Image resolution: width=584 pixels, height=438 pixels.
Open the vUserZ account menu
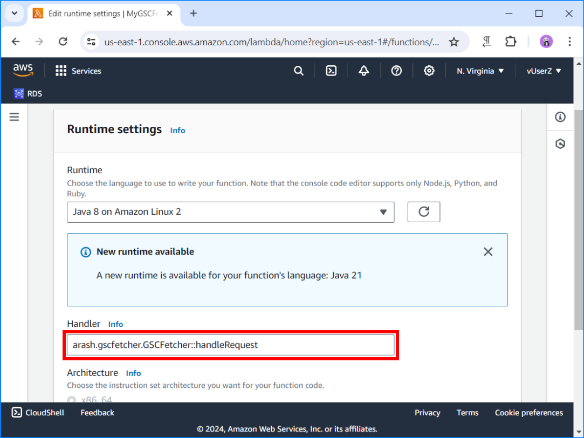[544, 71]
